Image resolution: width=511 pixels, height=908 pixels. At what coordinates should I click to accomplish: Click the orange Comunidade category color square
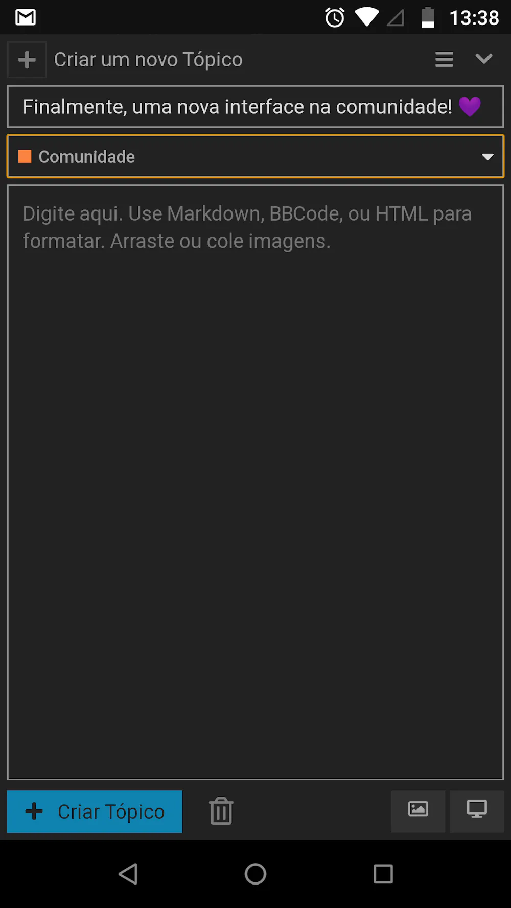(25, 156)
